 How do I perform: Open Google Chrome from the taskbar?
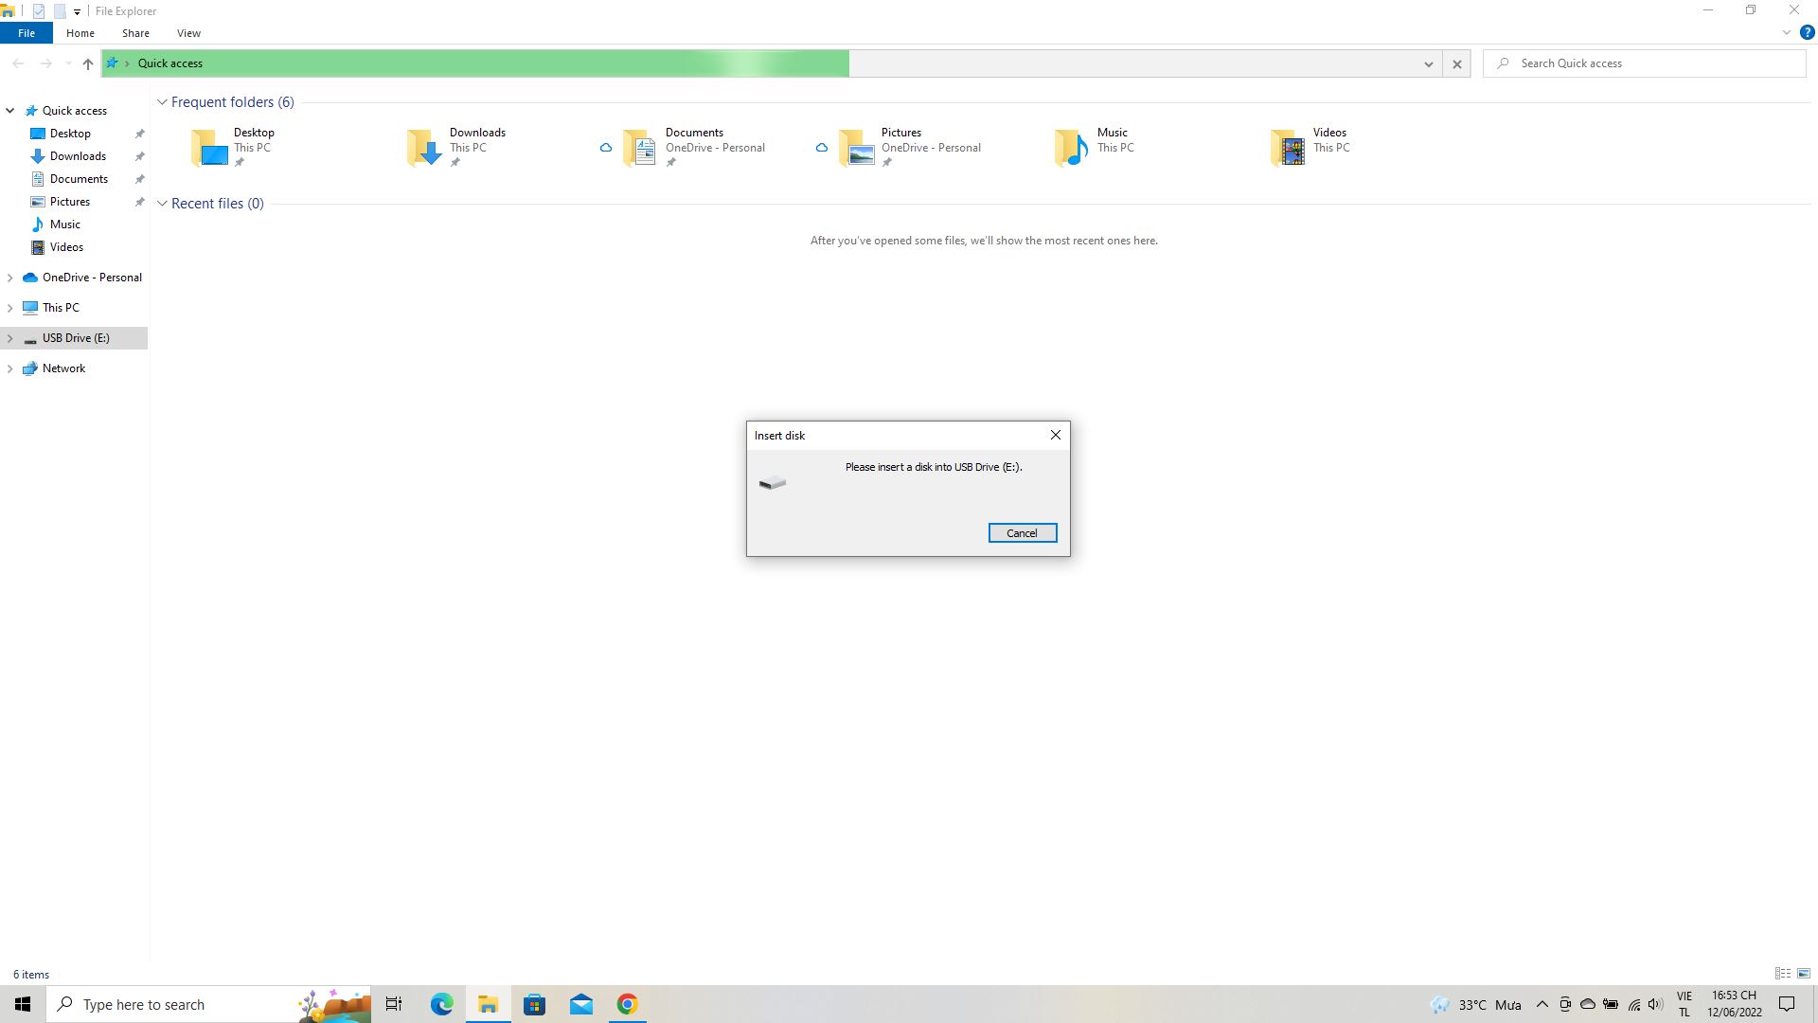coord(628,1004)
